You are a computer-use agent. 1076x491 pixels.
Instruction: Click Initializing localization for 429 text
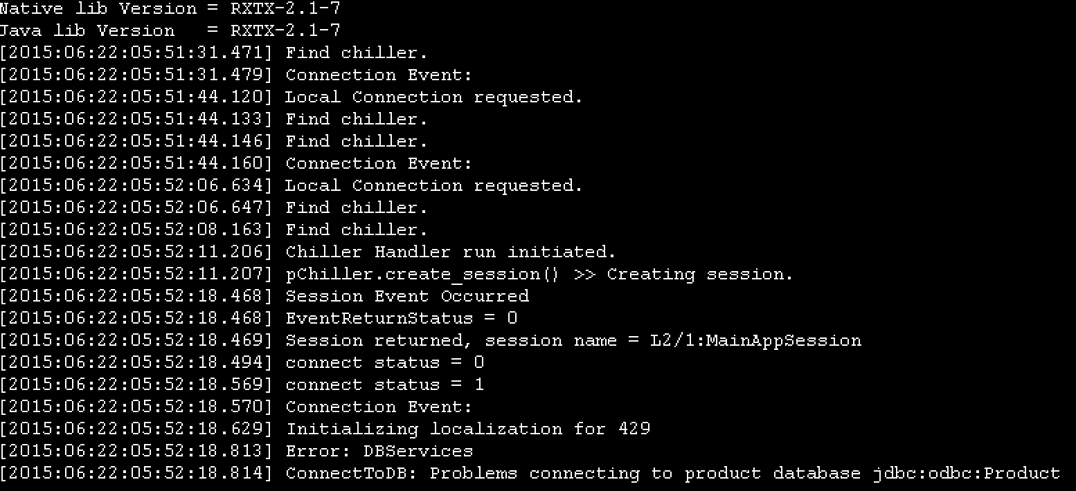[x=468, y=429]
